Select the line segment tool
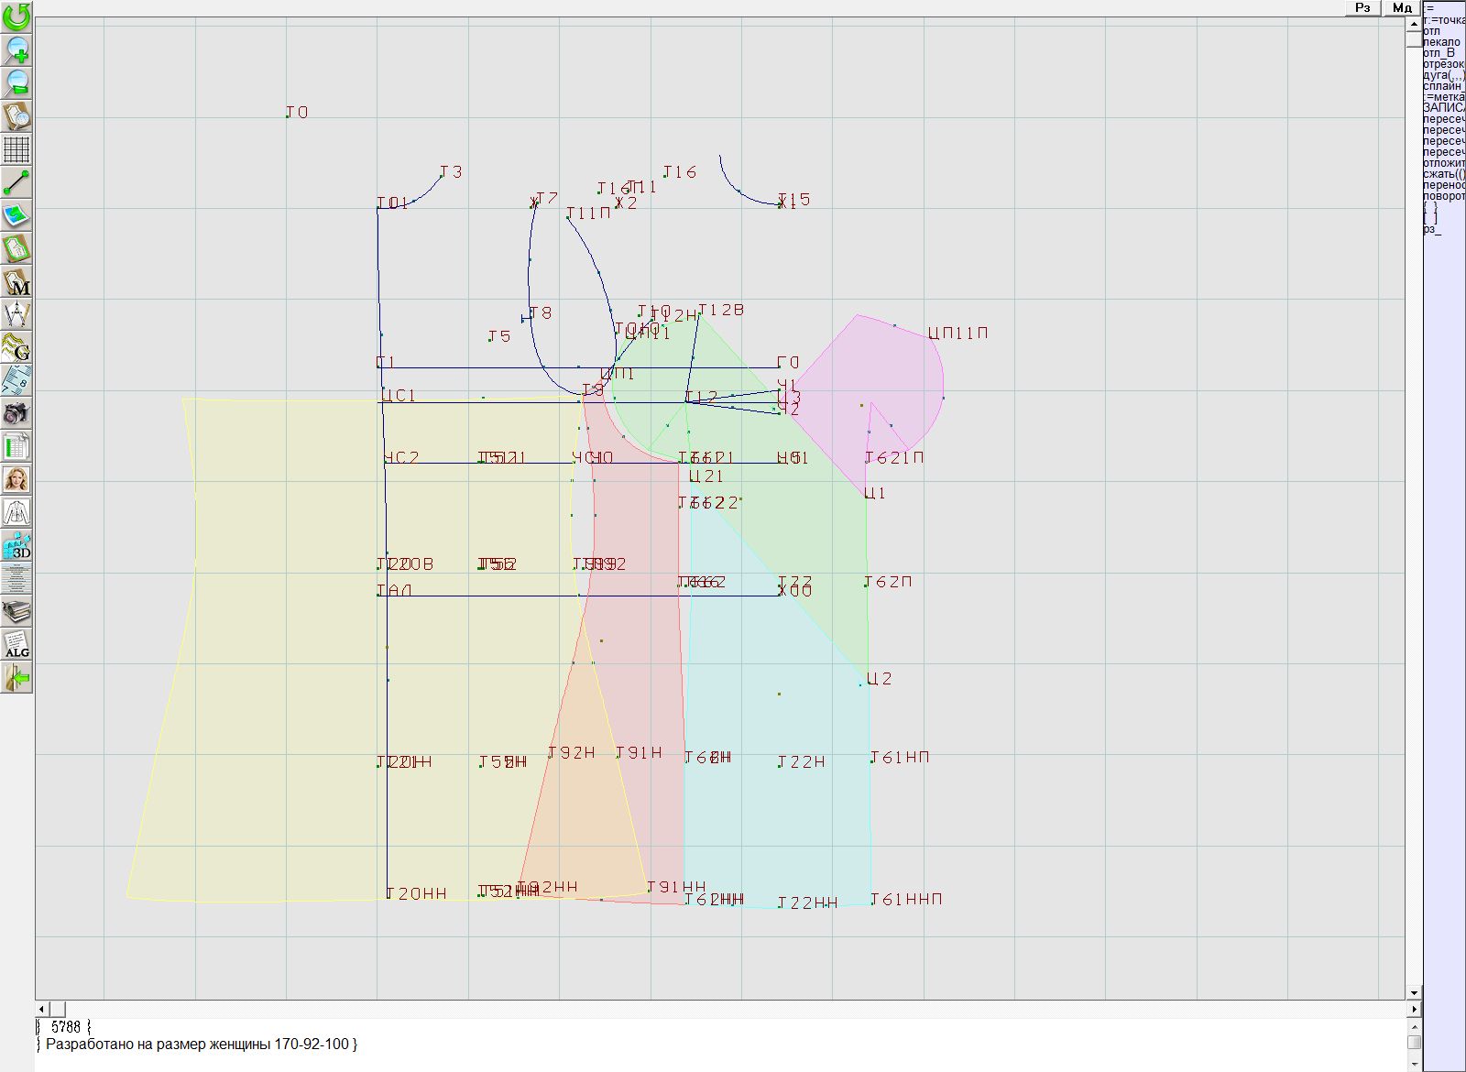The height and width of the screenshot is (1072, 1466). [16, 182]
